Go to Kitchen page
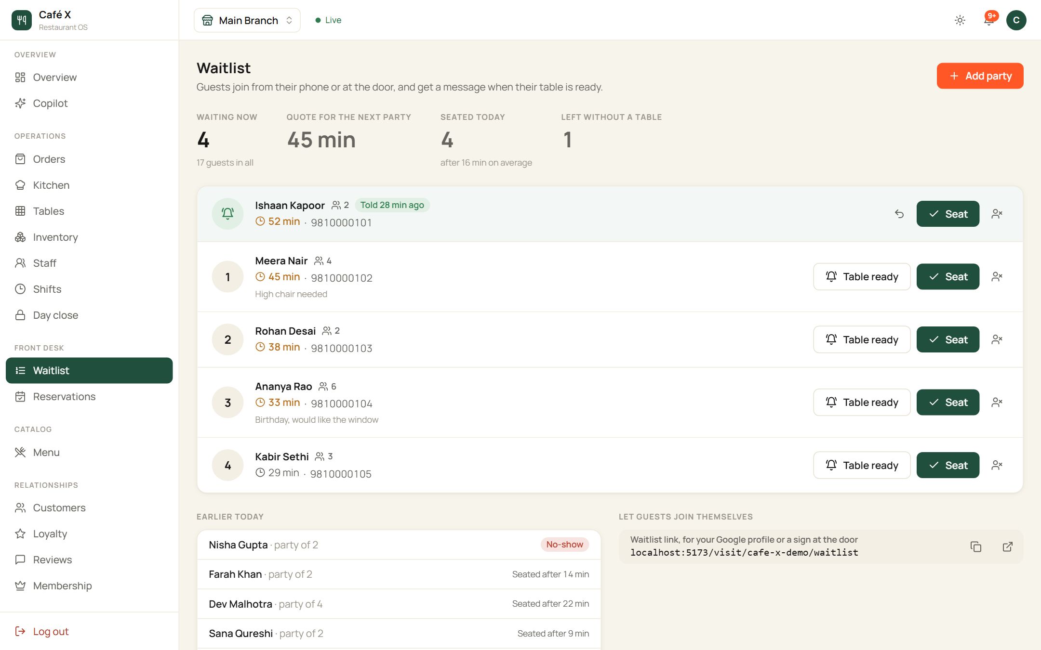This screenshot has height=650, width=1041. point(89,185)
